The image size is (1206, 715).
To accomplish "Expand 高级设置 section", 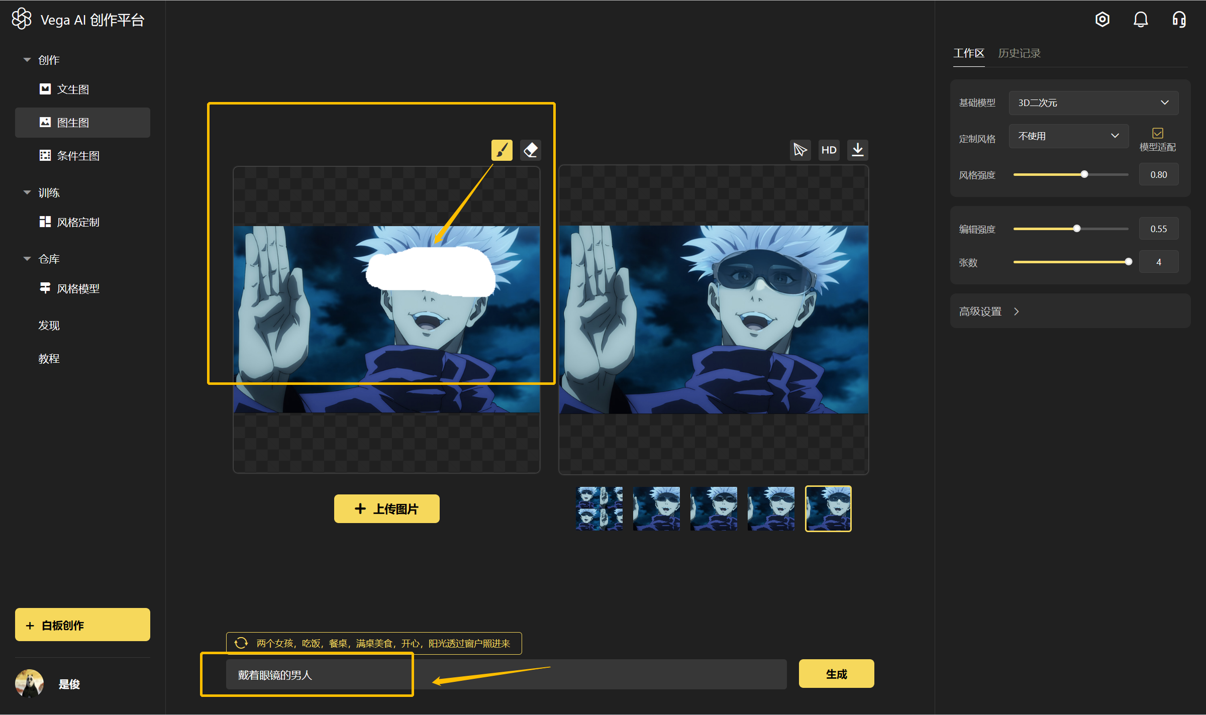I will (989, 312).
